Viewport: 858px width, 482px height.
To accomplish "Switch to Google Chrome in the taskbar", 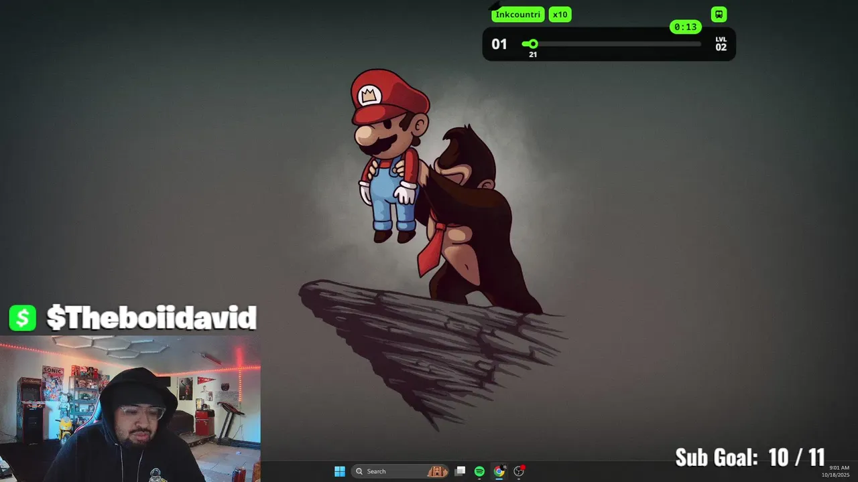I will [499, 471].
